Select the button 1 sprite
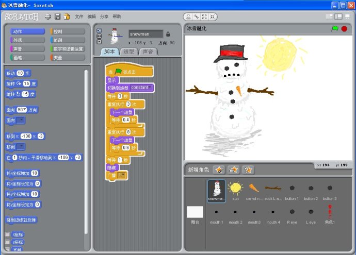356x255 pixels. click(x=292, y=191)
